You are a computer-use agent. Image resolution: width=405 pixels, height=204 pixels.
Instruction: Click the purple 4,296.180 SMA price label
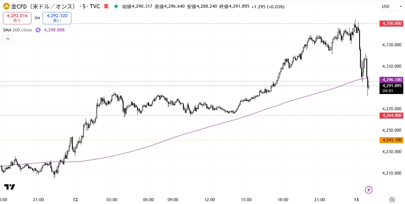coord(391,80)
